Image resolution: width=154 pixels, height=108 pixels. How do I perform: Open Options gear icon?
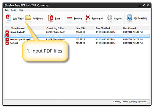110,18
